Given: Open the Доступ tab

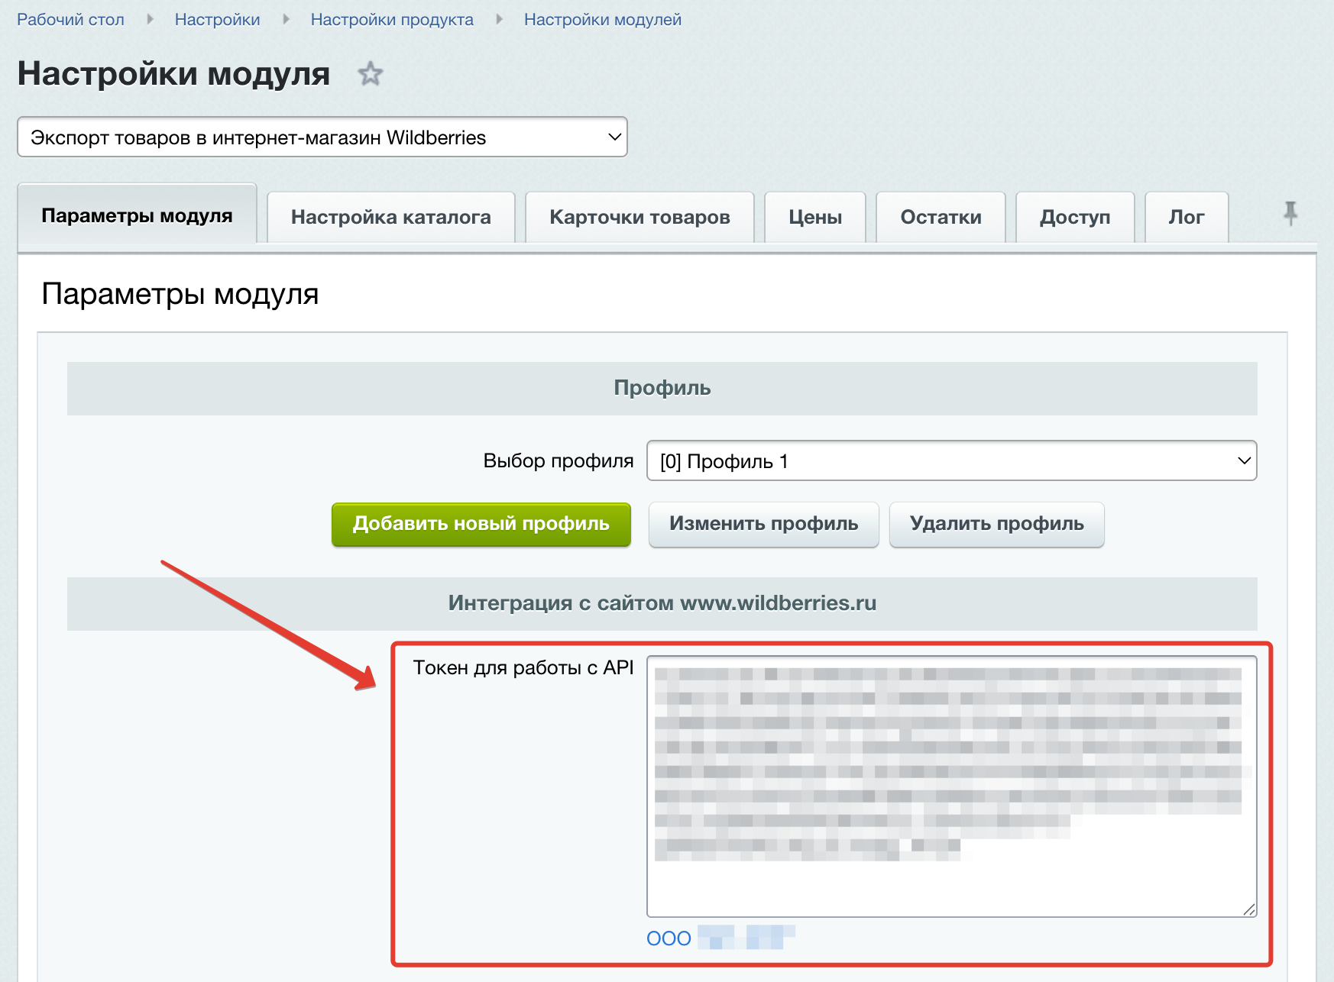Looking at the screenshot, I should click(1074, 218).
